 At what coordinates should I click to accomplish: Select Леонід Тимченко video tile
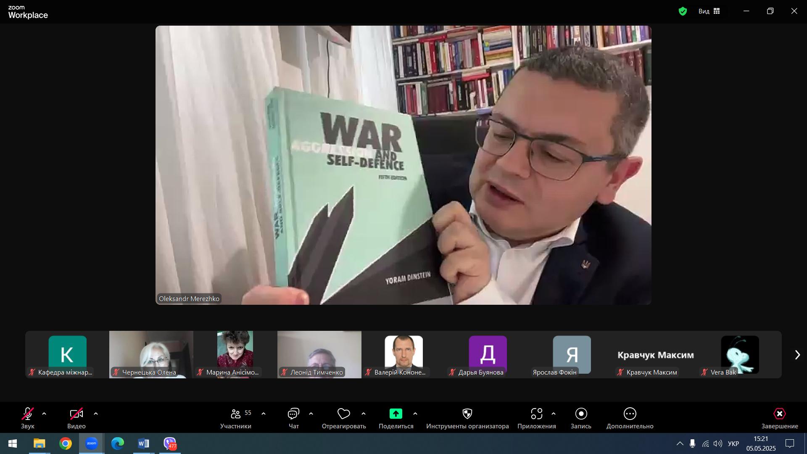pos(319,354)
